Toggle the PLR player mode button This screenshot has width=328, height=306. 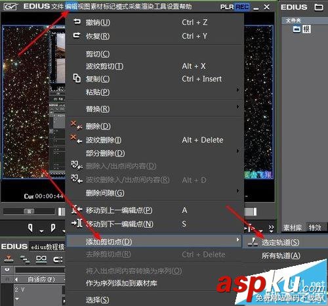coord(227,7)
